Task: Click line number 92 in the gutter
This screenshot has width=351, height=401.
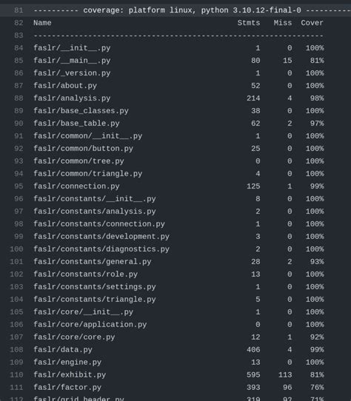Action: (19, 149)
